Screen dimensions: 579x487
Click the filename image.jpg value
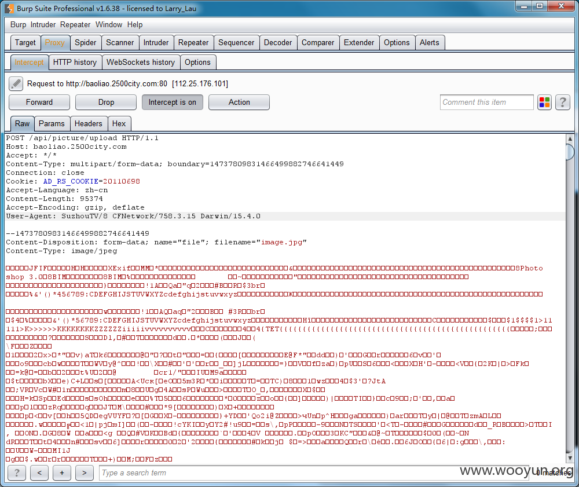282,242
